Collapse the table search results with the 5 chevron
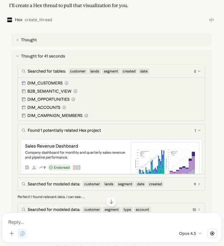Screen dimensions: 224x246 click(x=197, y=71)
